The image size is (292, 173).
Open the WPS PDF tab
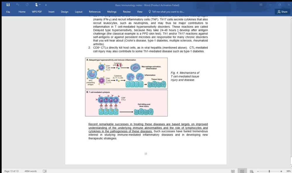(37, 12)
